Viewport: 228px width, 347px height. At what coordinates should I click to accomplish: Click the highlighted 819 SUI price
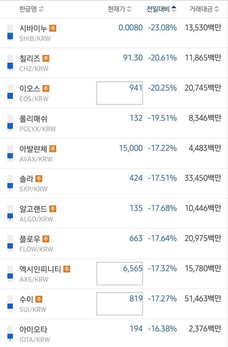[x=120, y=303]
